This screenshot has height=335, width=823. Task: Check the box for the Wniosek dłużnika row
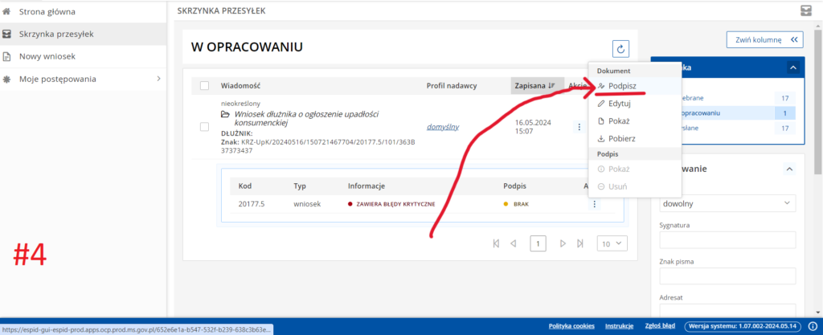pos(204,127)
